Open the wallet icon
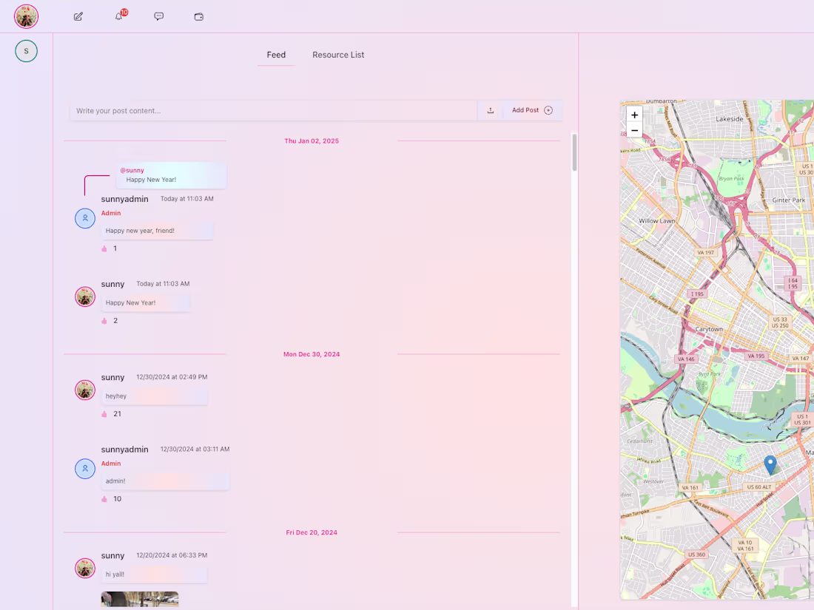 click(199, 16)
